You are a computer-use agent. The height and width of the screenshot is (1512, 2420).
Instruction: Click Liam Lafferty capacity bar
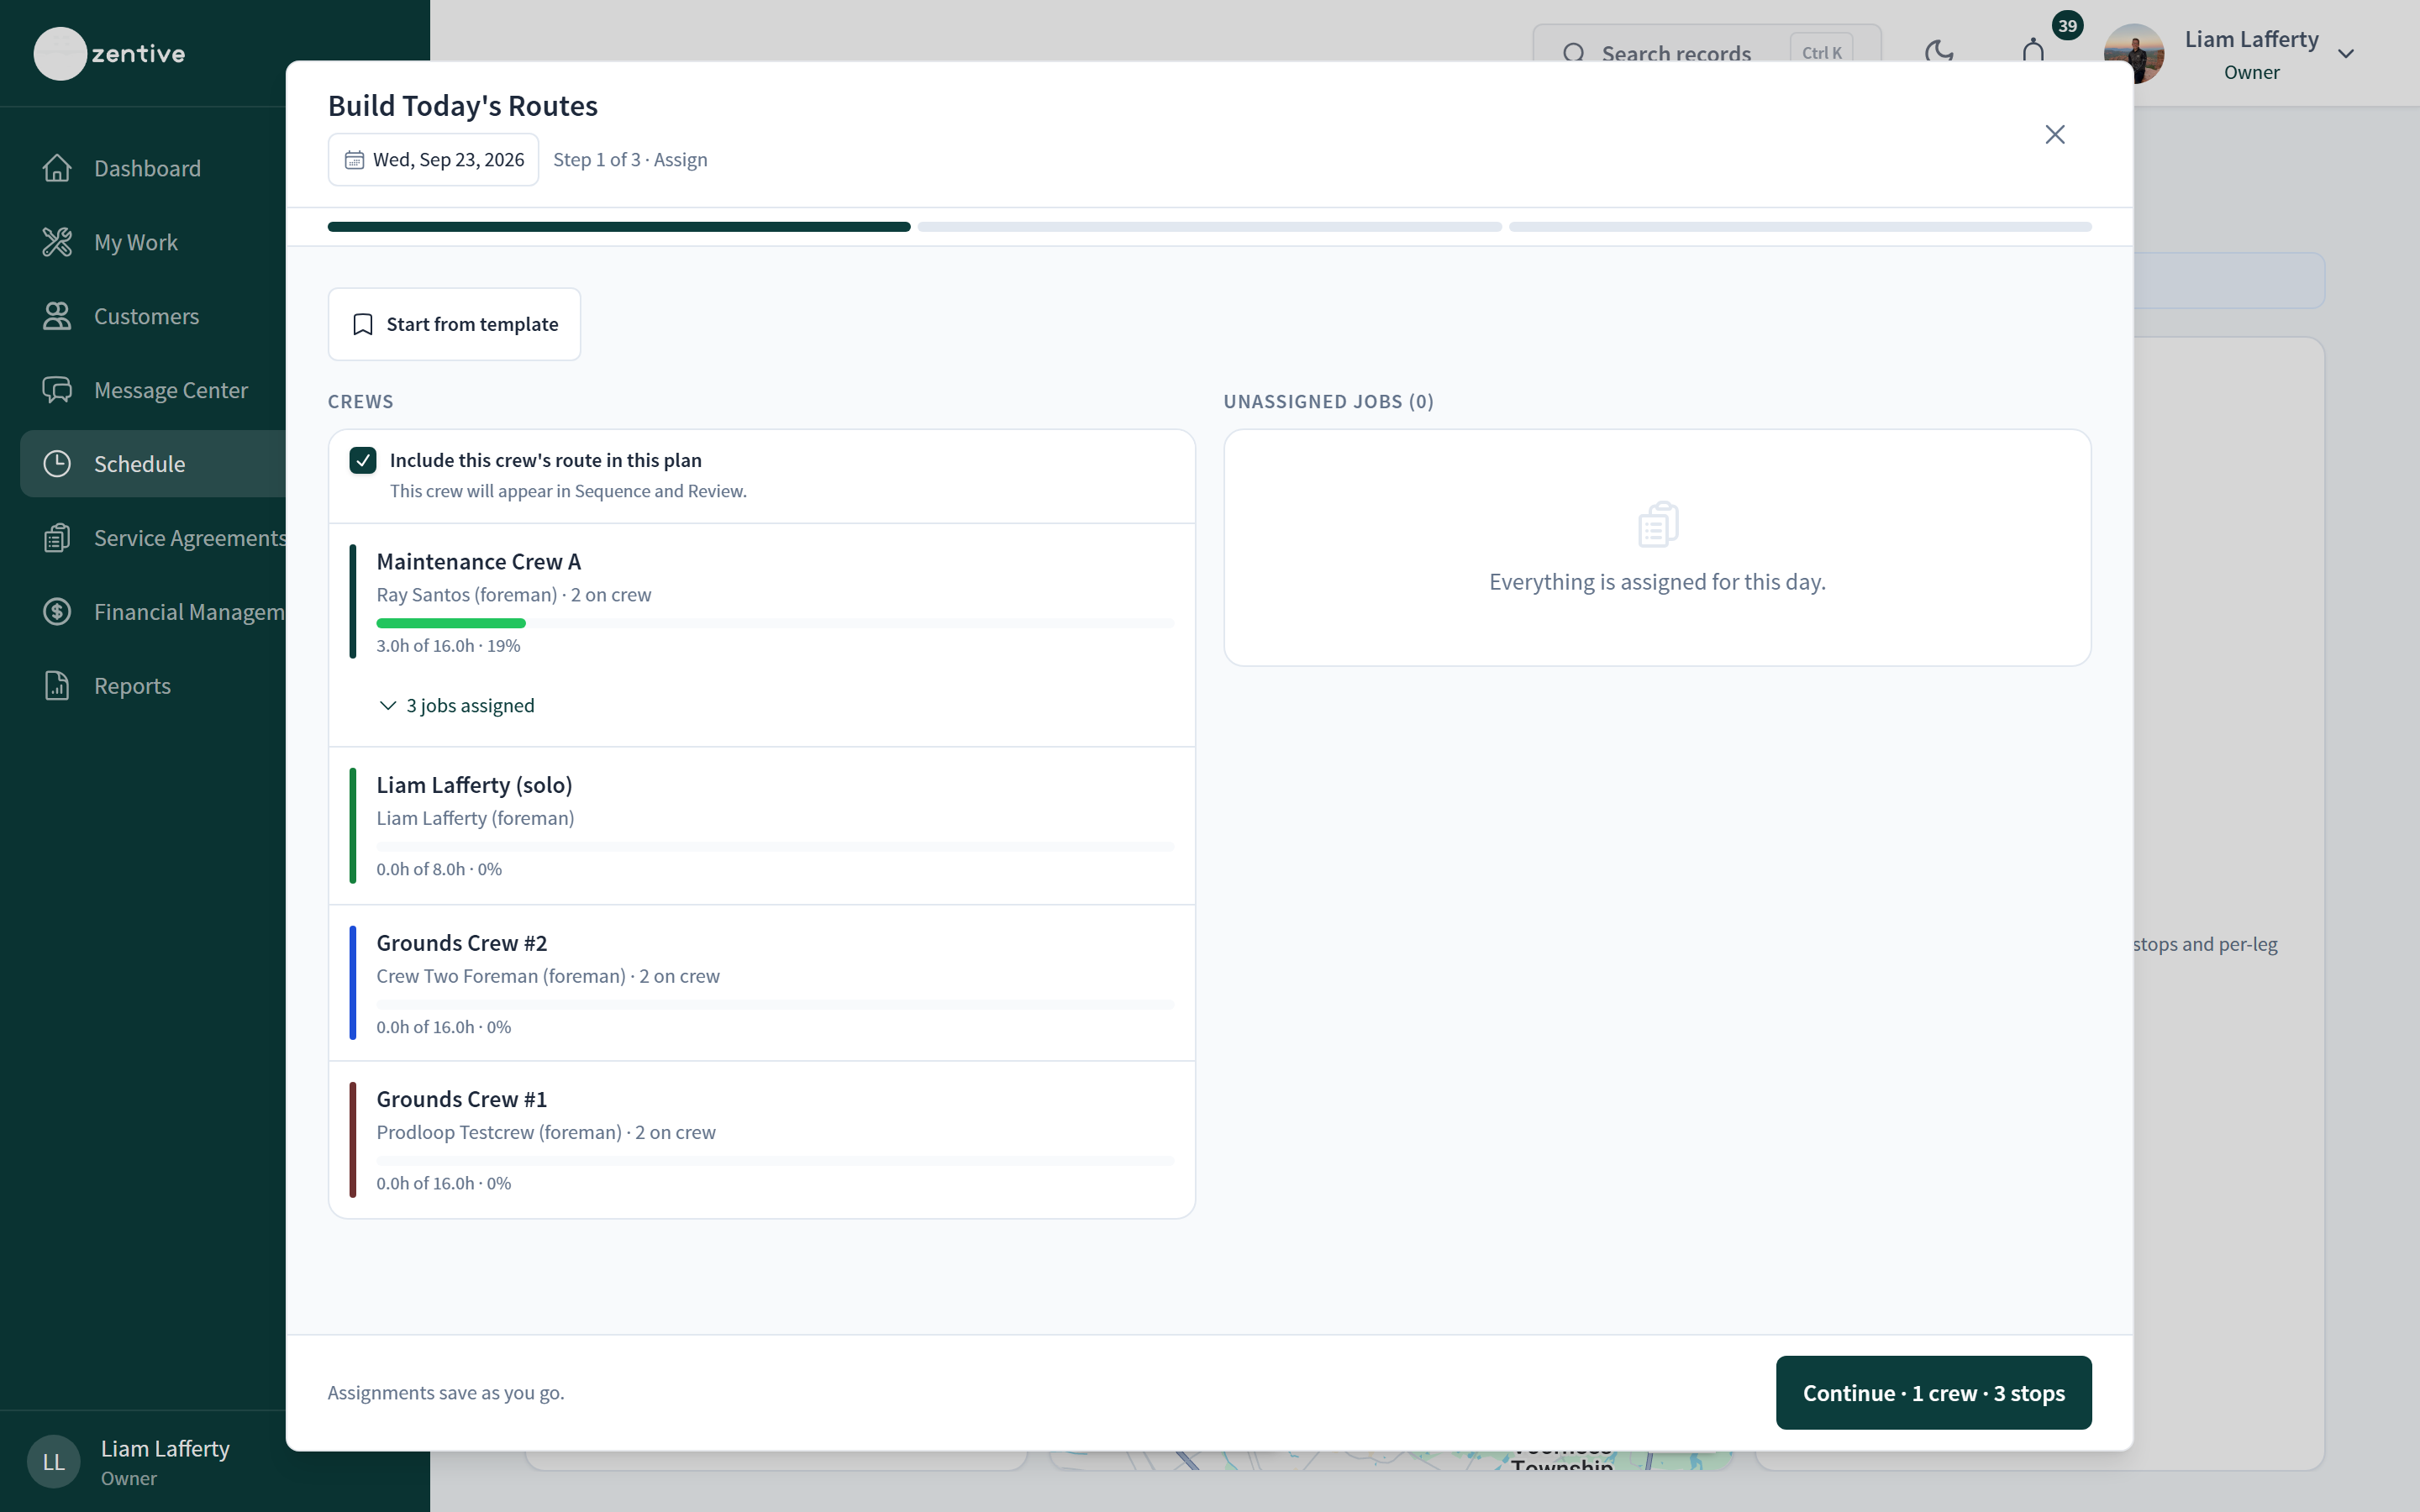(775, 847)
